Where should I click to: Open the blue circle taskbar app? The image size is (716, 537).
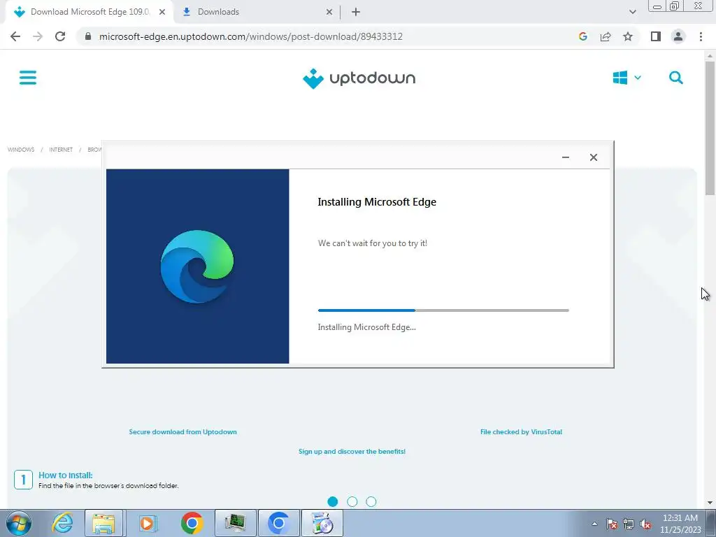point(278,523)
